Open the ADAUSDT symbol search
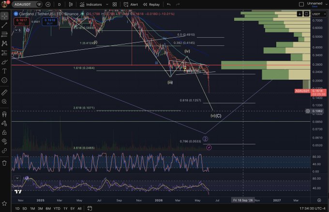The image size is (329, 212). coord(23,4)
